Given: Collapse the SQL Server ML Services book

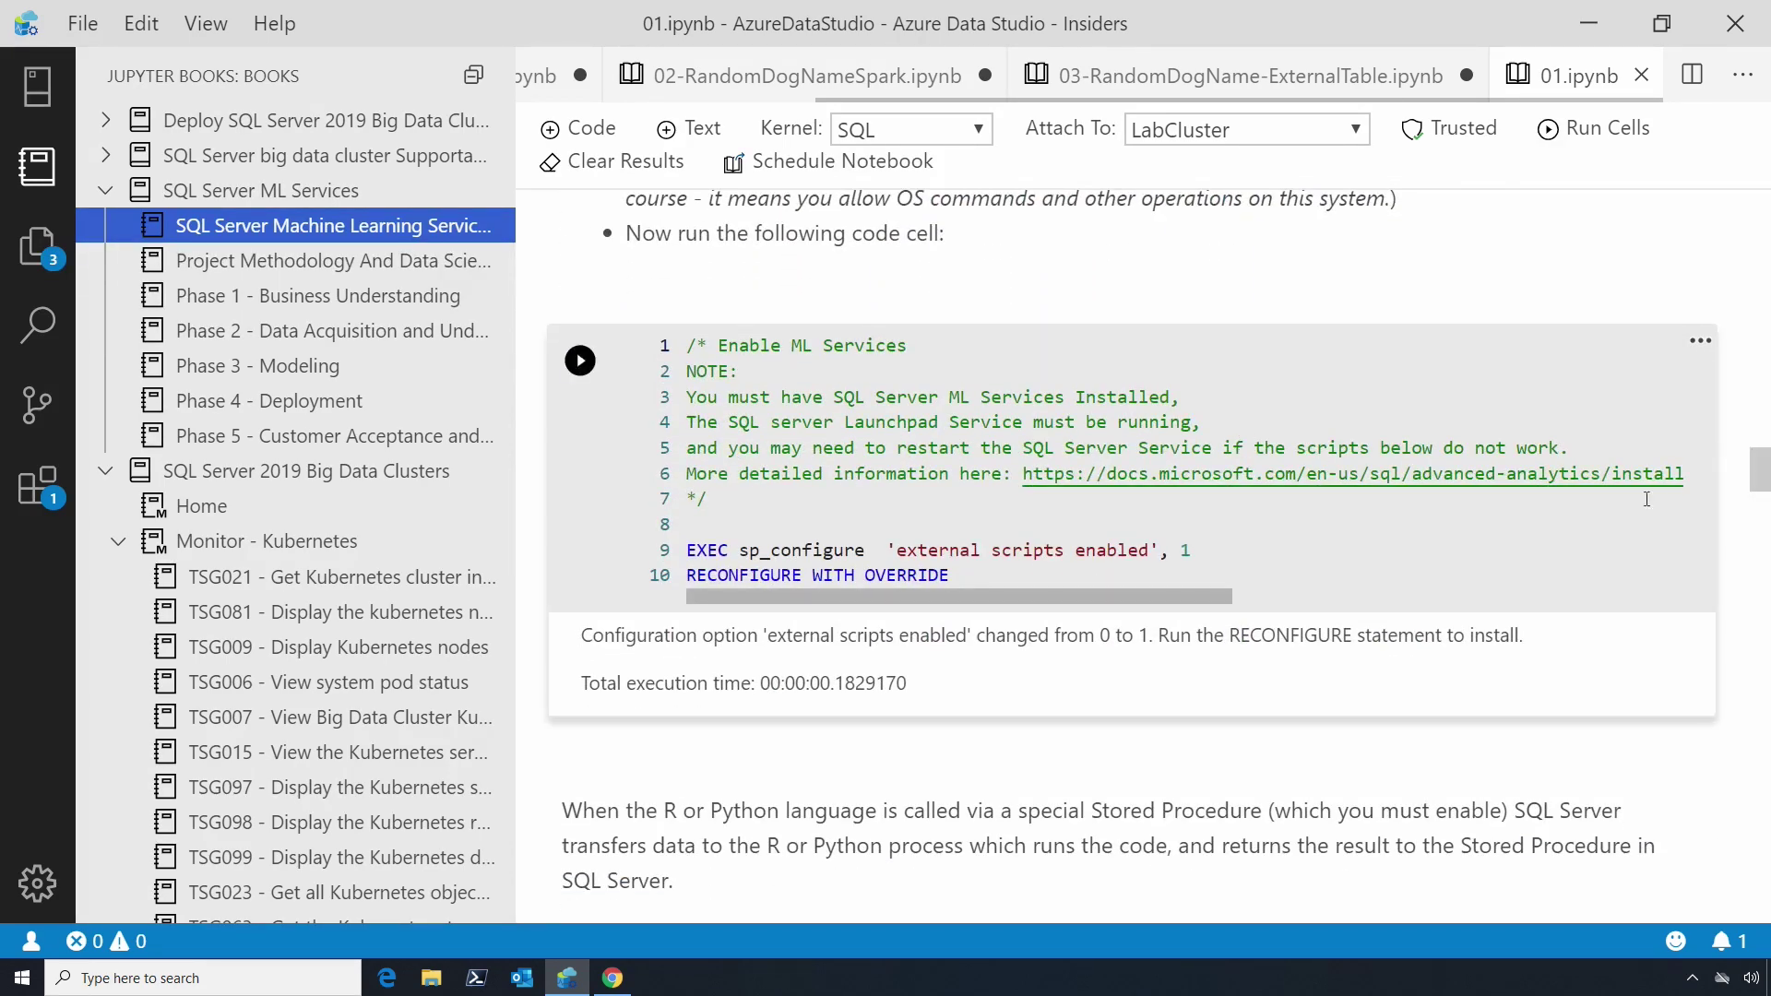Looking at the screenshot, I should click(x=105, y=190).
